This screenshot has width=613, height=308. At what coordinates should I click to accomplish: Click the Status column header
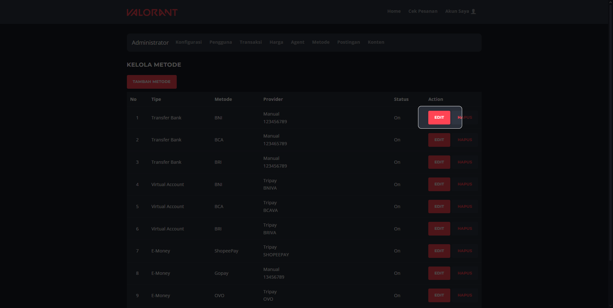tap(401, 99)
